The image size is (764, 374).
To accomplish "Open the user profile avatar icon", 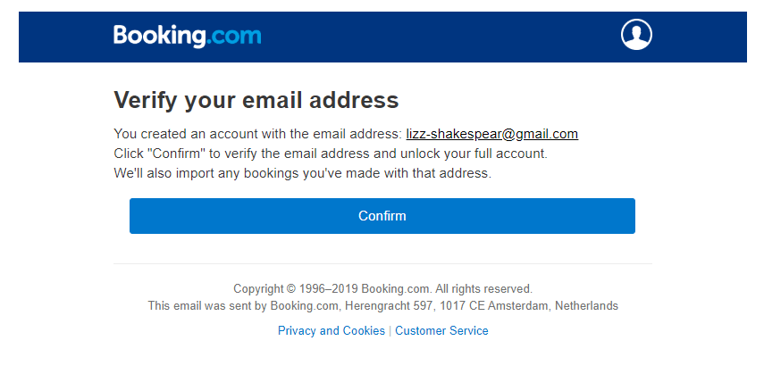I will click(x=636, y=35).
